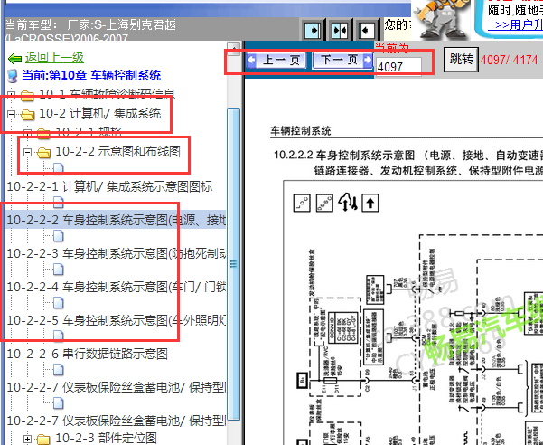Click the folder icon of 10-2 计算机/集成系统

(x=27, y=114)
